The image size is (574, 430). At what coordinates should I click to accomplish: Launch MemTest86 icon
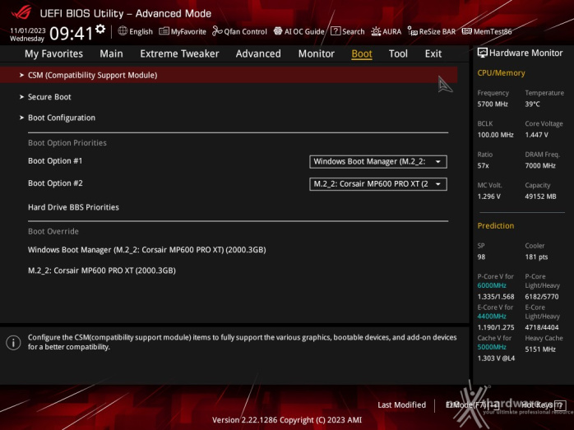(467, 31)
